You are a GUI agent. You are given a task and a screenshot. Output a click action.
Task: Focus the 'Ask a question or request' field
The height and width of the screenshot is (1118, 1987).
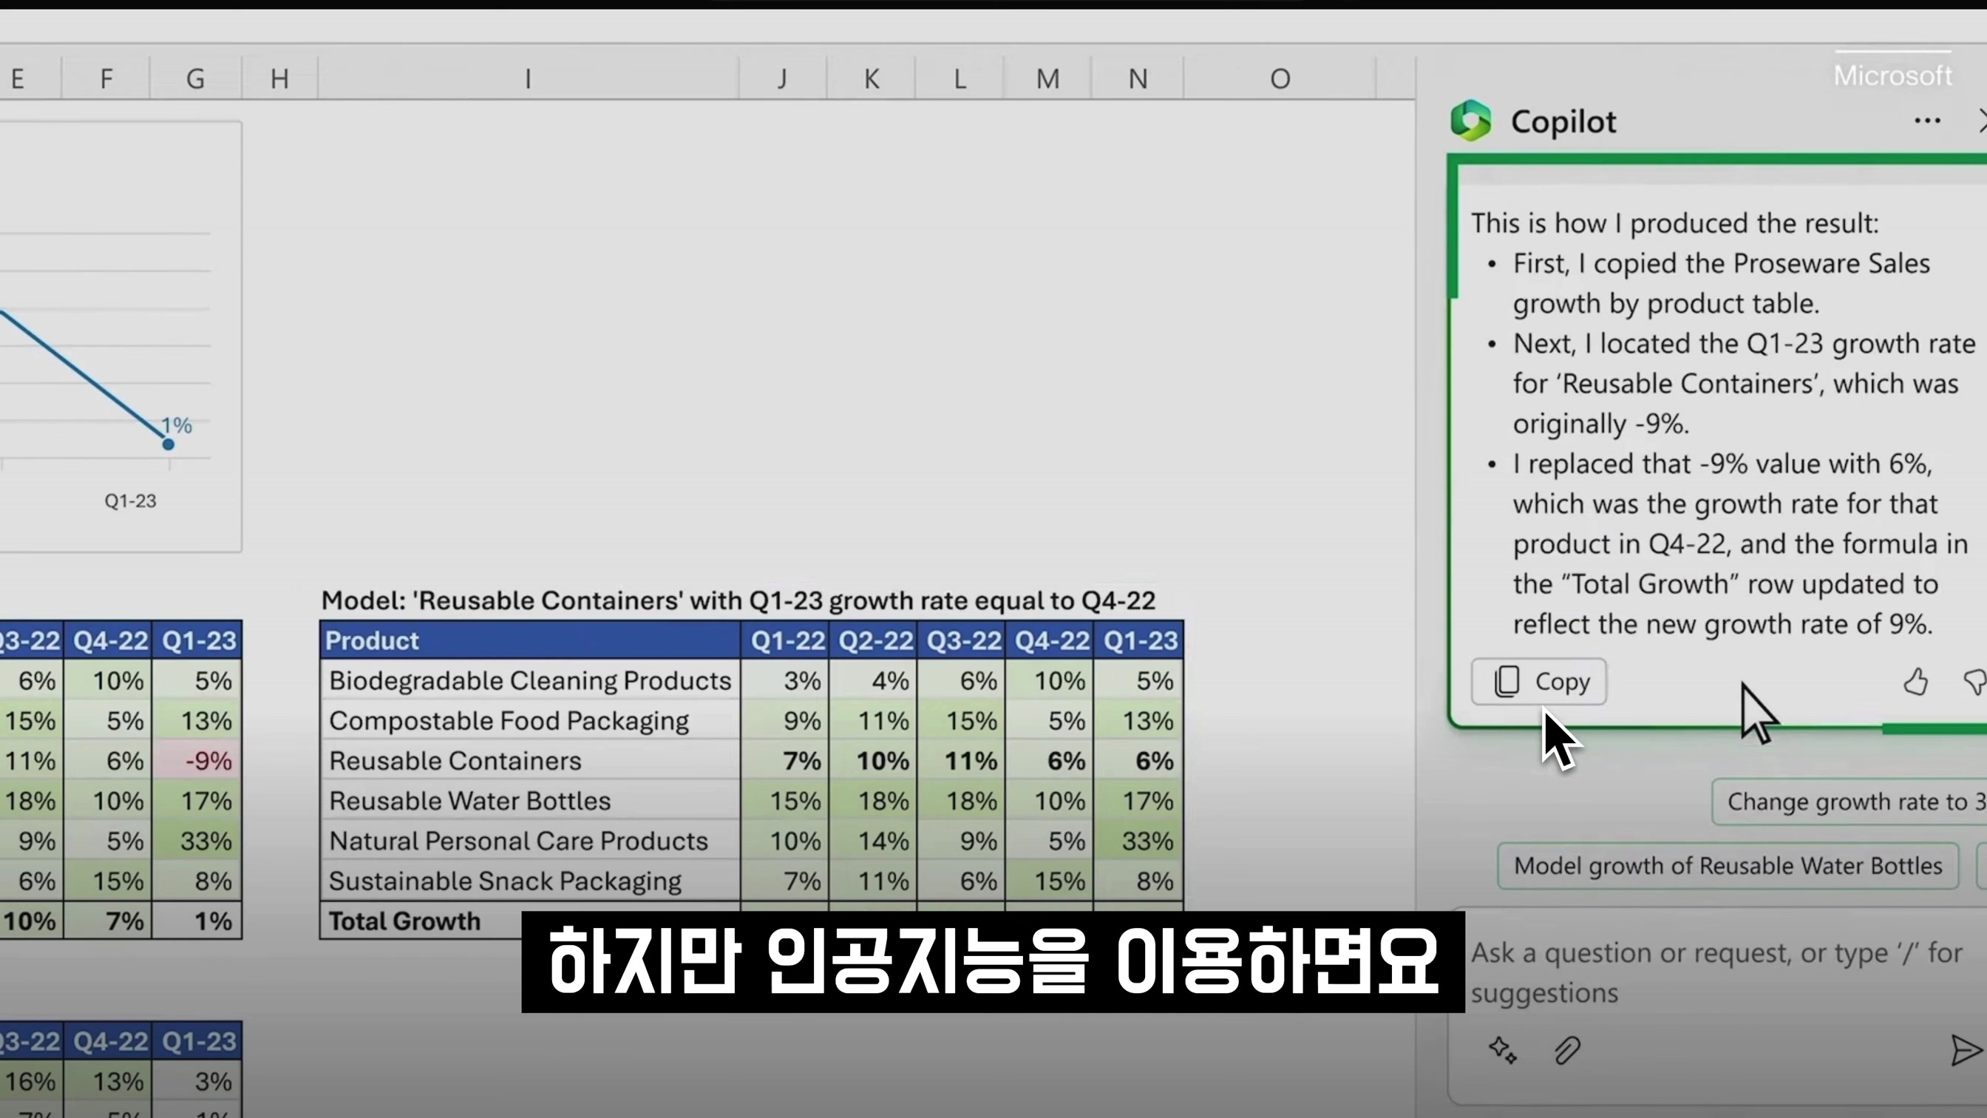[1716, 972]
